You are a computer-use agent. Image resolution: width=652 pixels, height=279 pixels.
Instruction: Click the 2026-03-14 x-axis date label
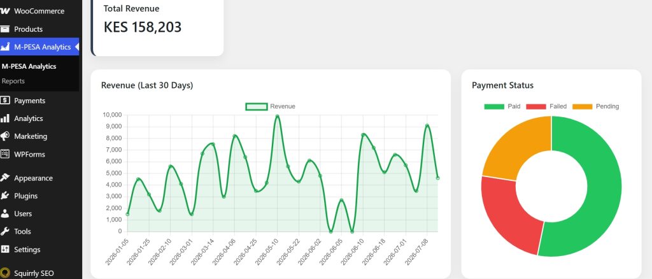[202, 251]
